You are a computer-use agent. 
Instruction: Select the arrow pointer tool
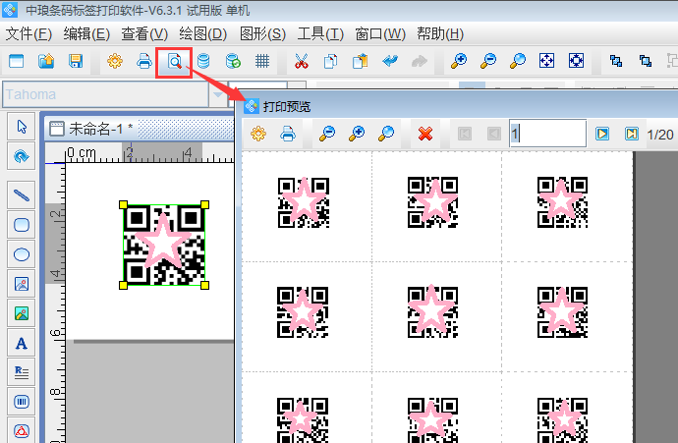click(22, 127)
